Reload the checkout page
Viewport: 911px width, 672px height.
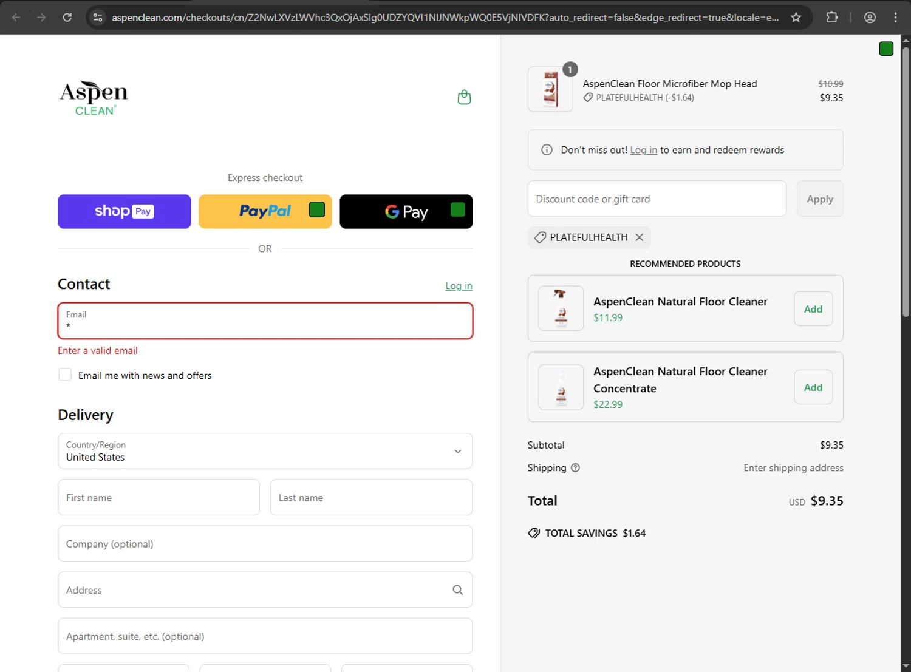tap(67, 18)
